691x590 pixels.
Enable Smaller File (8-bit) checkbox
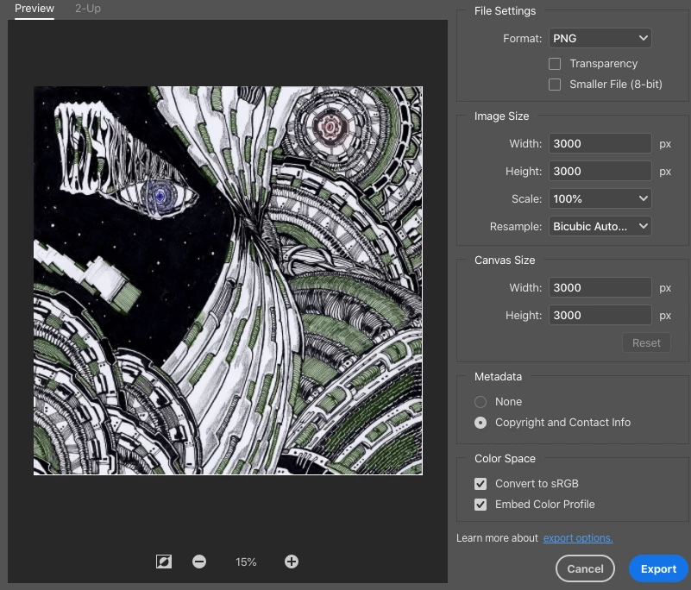(x=555, y=85)
